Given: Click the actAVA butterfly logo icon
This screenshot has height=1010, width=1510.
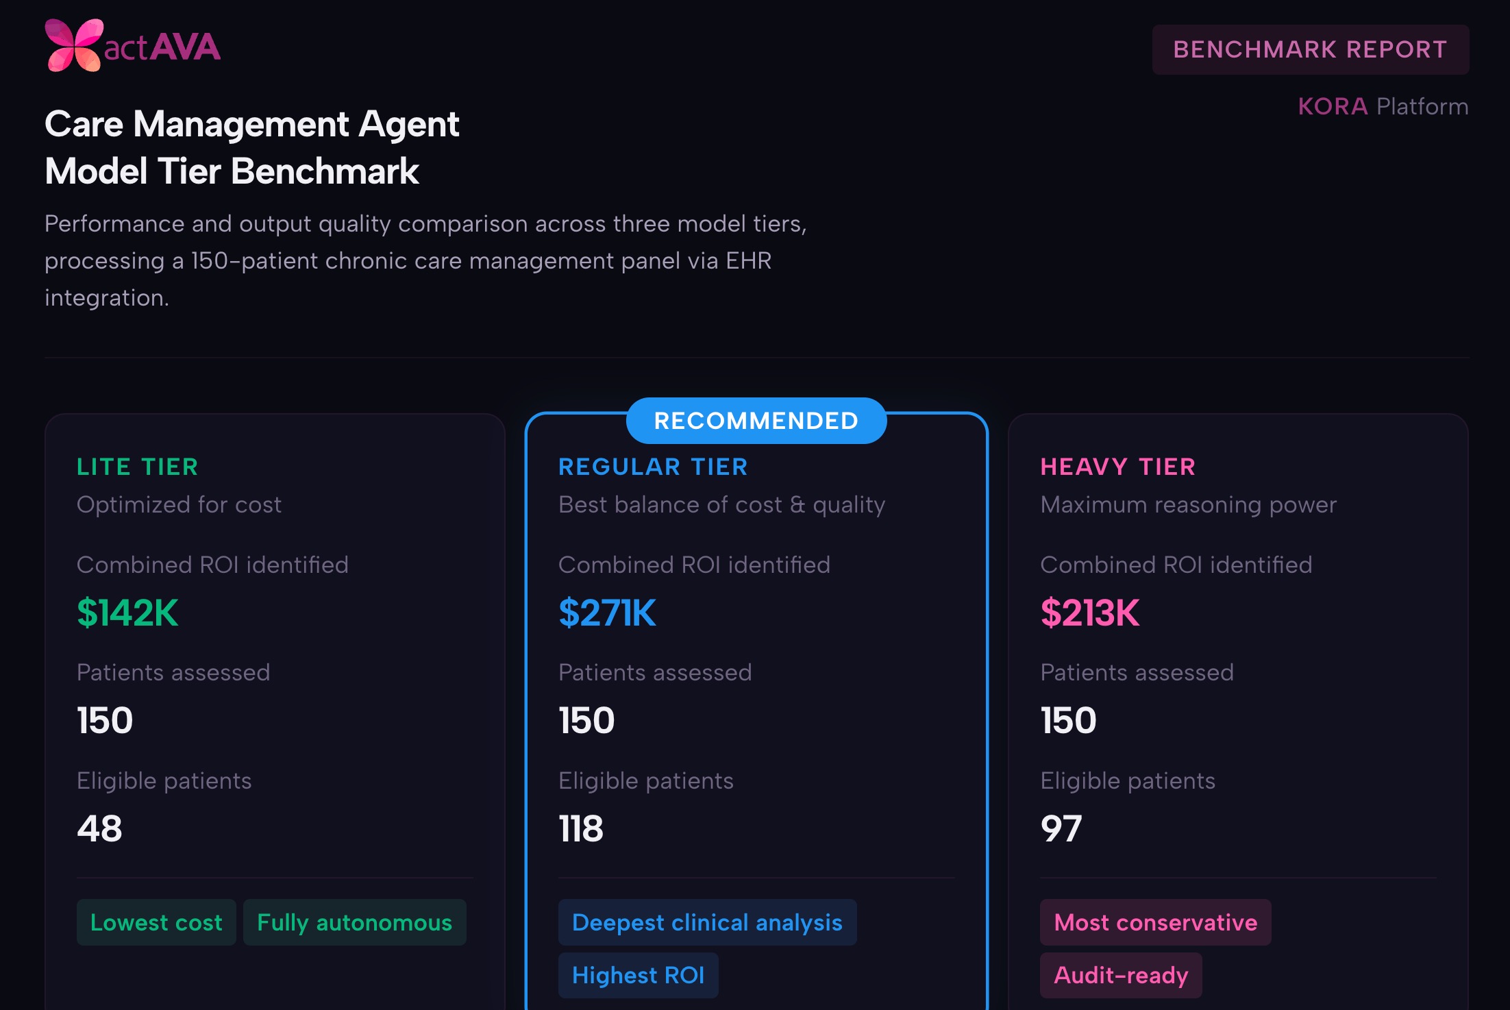Looking at the screenshot, I should tap(73, 45).
